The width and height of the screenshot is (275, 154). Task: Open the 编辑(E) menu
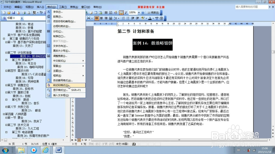[x=18, y=7]
